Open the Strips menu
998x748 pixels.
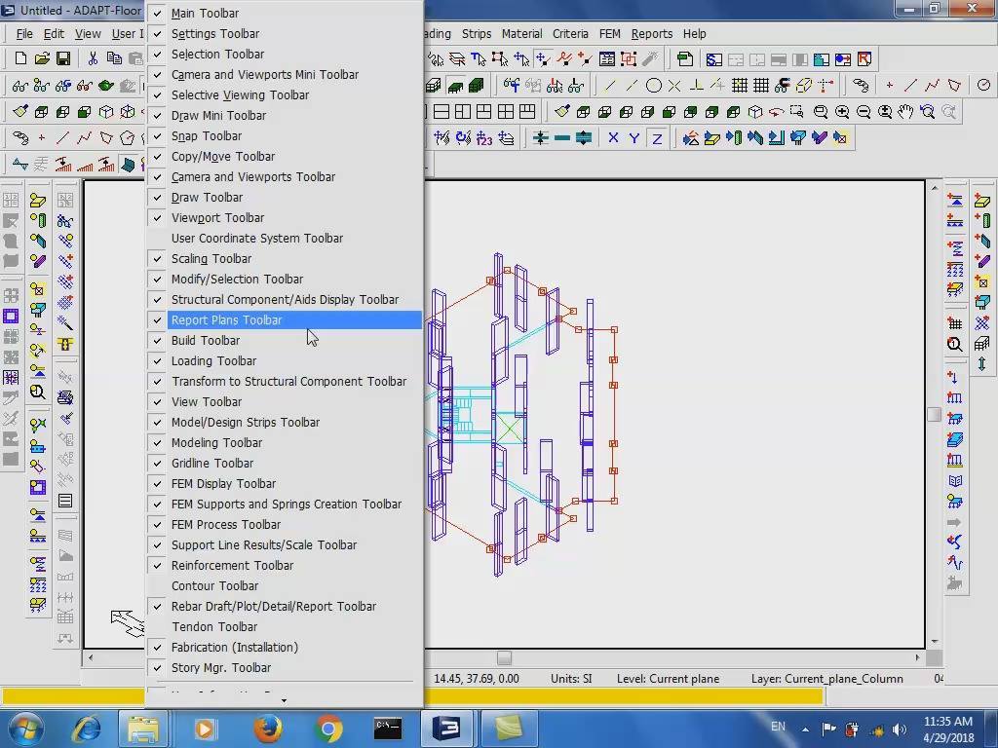coord(476,34)
